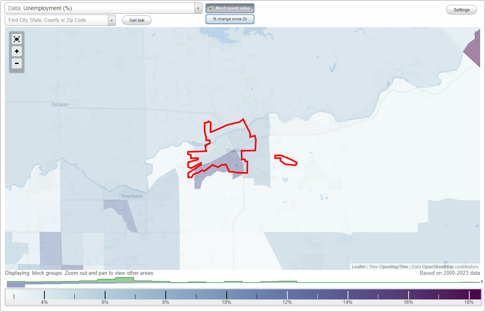The image size is (485, 312).
Task: Click the zoom out icon on map
Action: point(17,64)
